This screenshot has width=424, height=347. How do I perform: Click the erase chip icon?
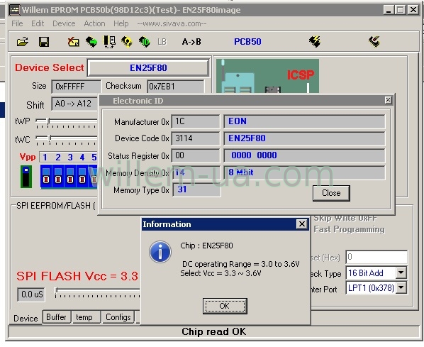coord(73,42)
